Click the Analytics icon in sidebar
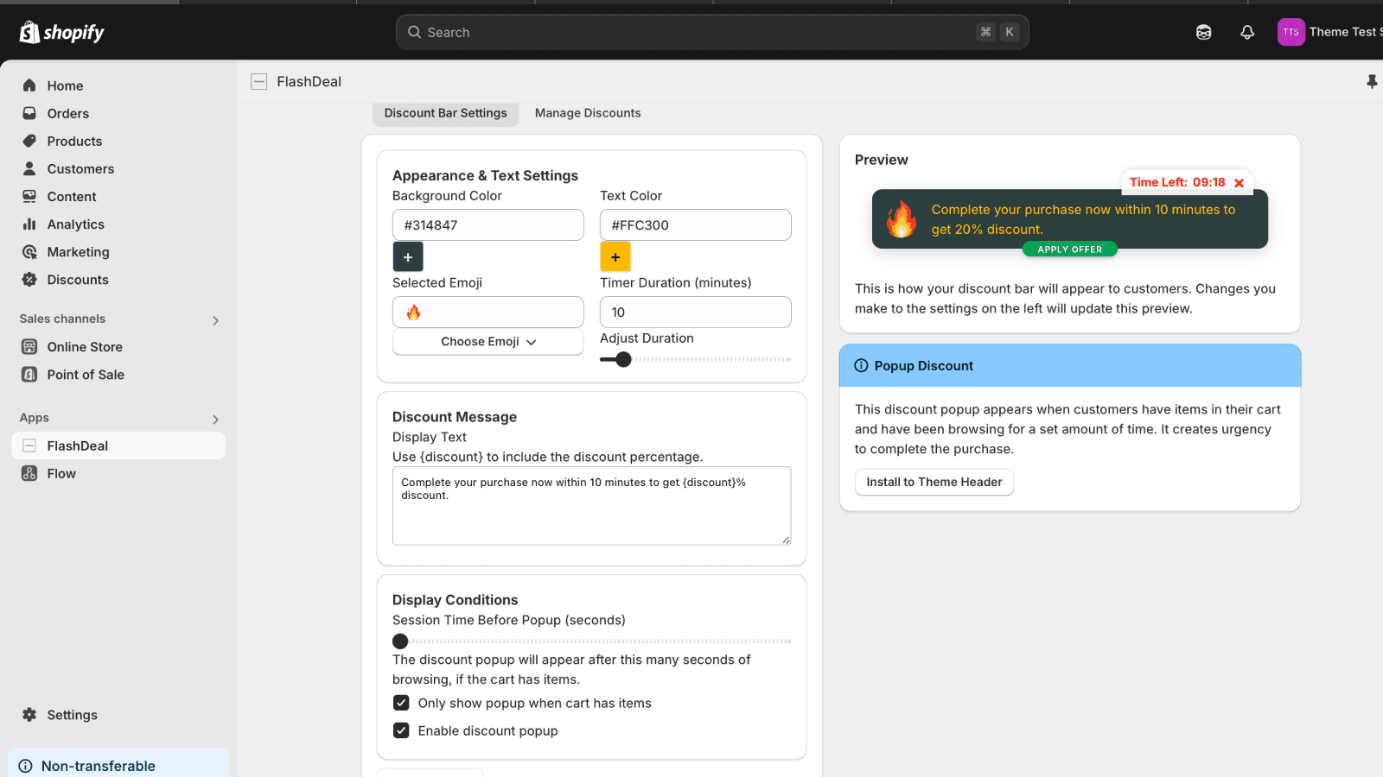 click(29, 224)
